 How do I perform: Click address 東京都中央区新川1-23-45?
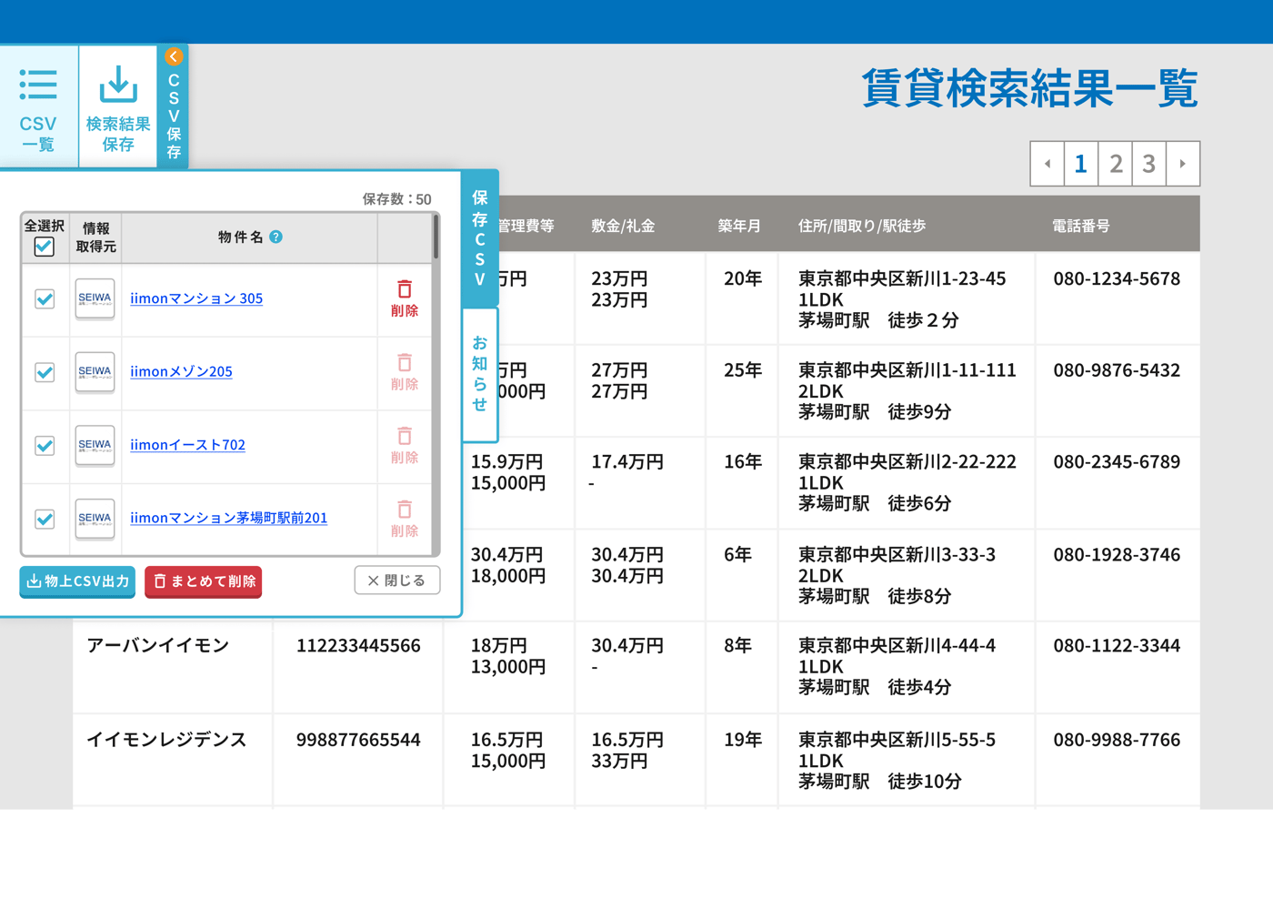coord(902,279)
